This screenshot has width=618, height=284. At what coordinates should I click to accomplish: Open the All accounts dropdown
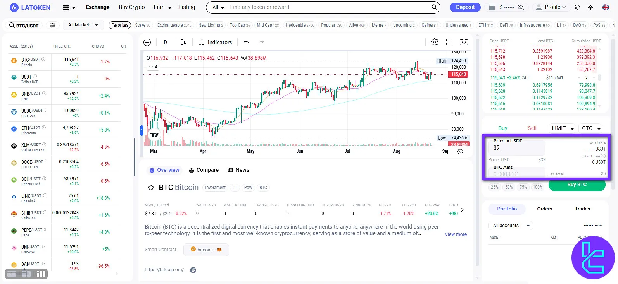pos(510,226)
